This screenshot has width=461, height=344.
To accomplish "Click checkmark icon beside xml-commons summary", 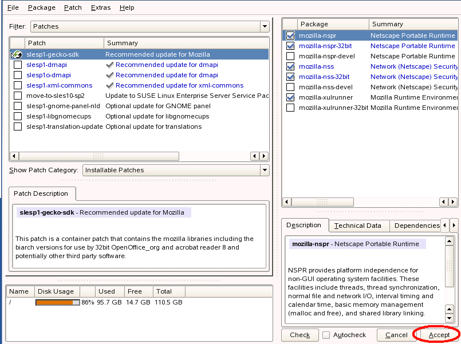I will pos(109,85).
